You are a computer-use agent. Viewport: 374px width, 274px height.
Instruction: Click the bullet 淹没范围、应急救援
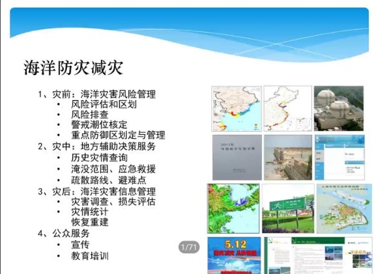click(x=114, y=169)
